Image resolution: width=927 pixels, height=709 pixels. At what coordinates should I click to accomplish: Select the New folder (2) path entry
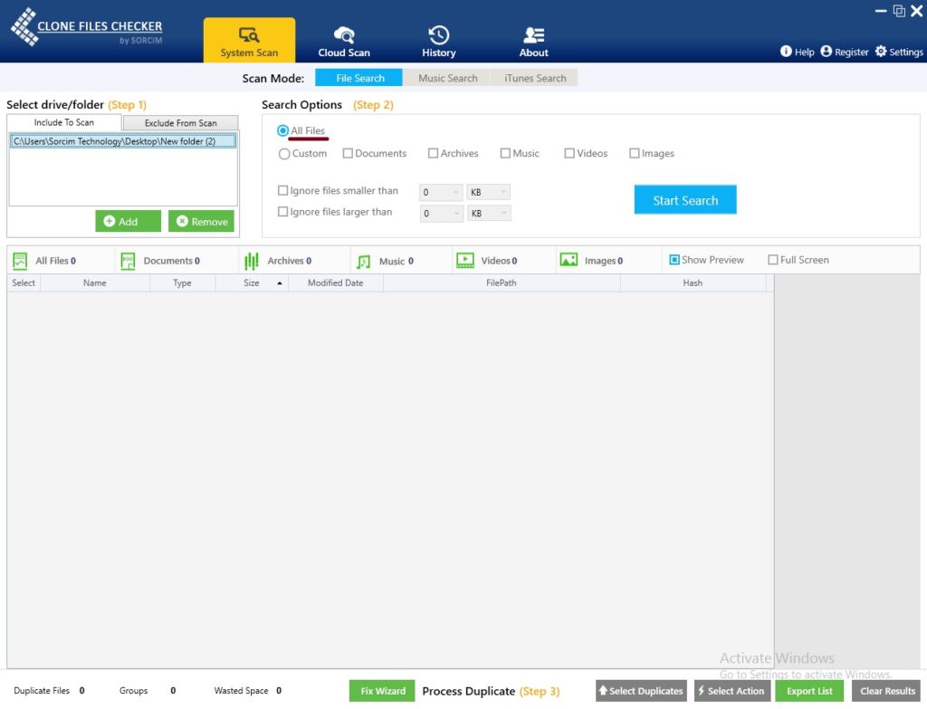pyautogui.click(x=123, y=141)
